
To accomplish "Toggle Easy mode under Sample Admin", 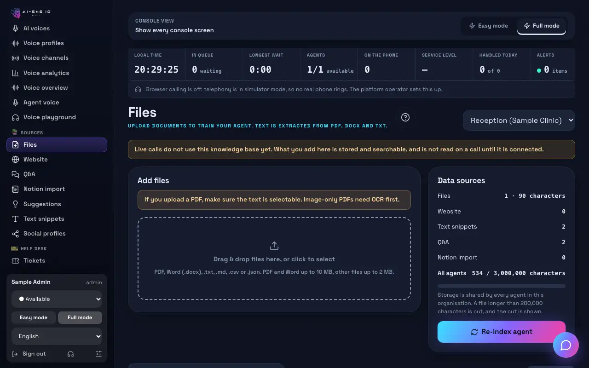I will coord(34,317).
